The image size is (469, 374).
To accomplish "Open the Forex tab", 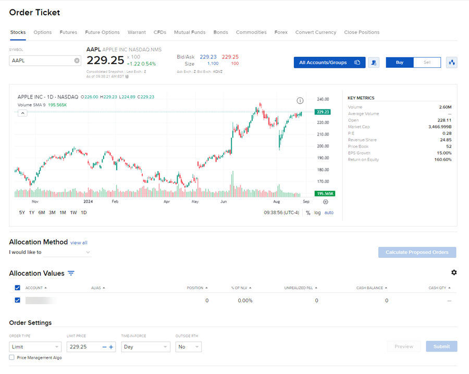I will click(281, 32).
